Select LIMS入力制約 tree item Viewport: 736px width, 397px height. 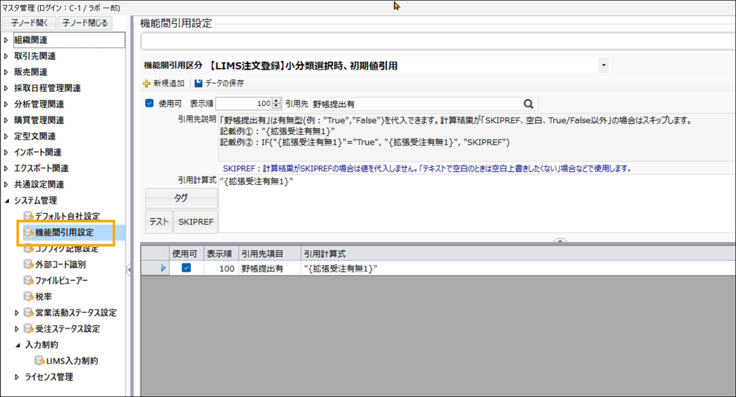(72, 361)
